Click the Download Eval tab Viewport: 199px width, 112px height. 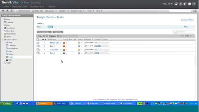pyautogui.click(x=37, y=7)
